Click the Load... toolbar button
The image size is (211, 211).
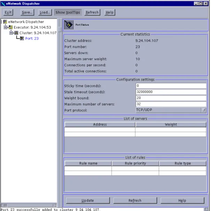(x=45, y=13)
